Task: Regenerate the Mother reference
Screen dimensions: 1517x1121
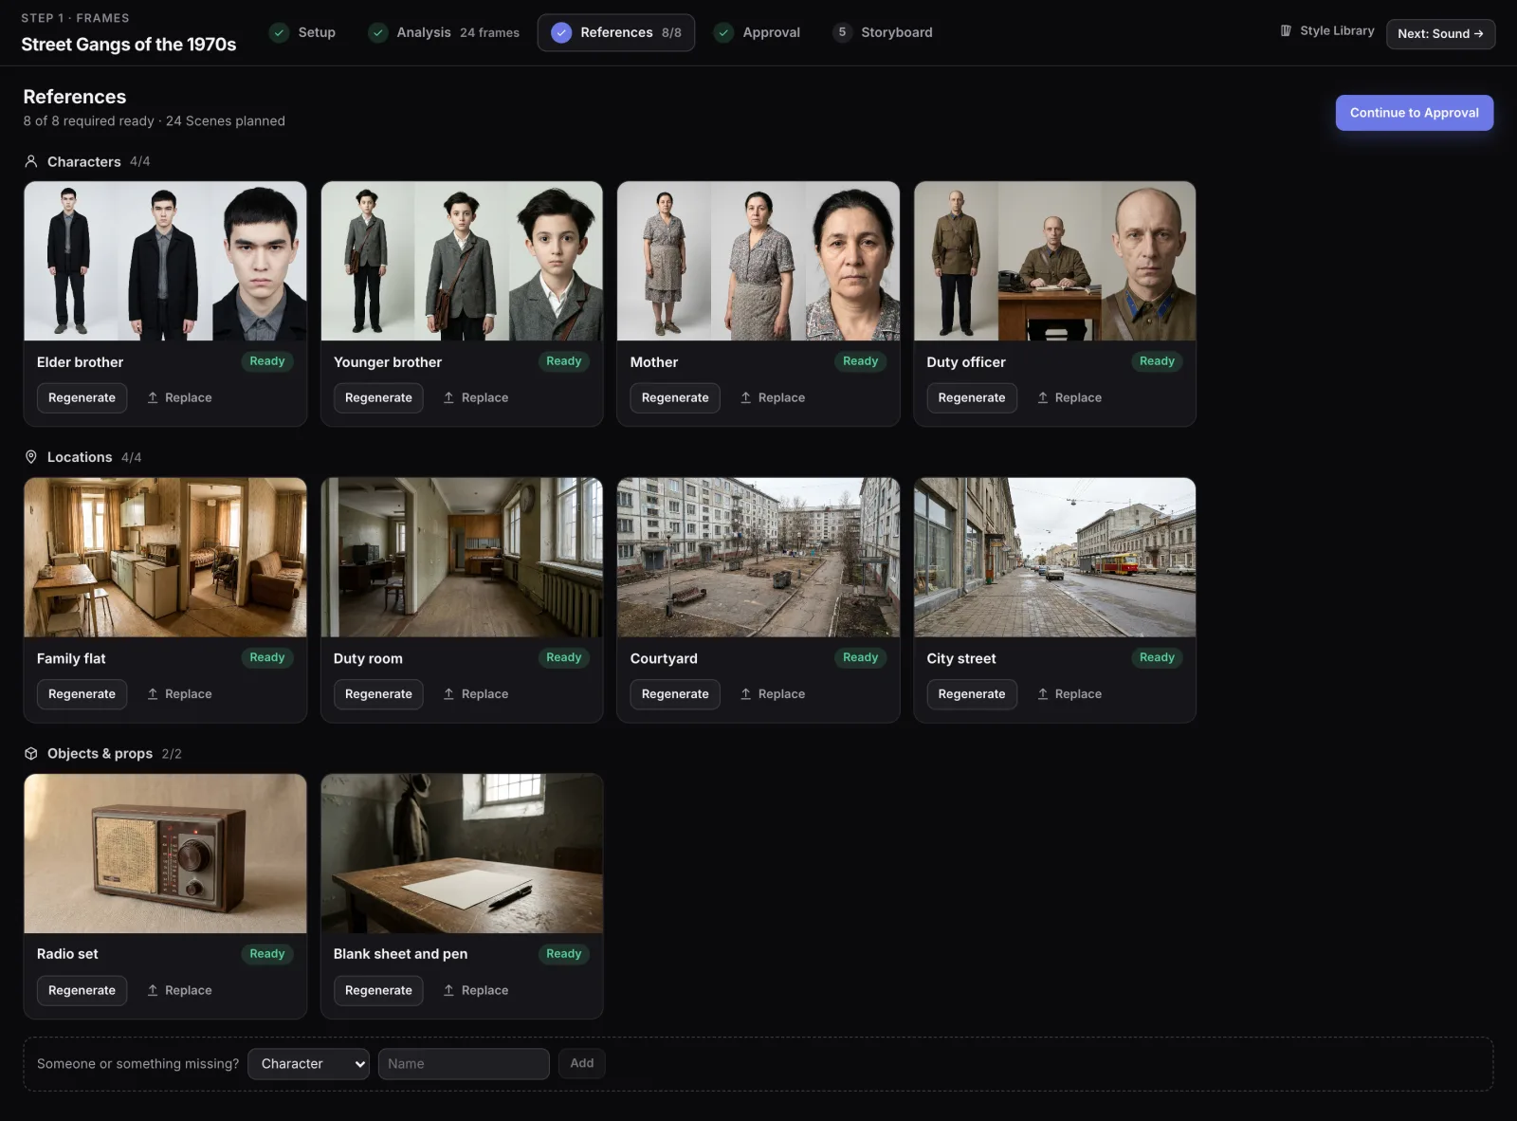Action: click(675, 397)
